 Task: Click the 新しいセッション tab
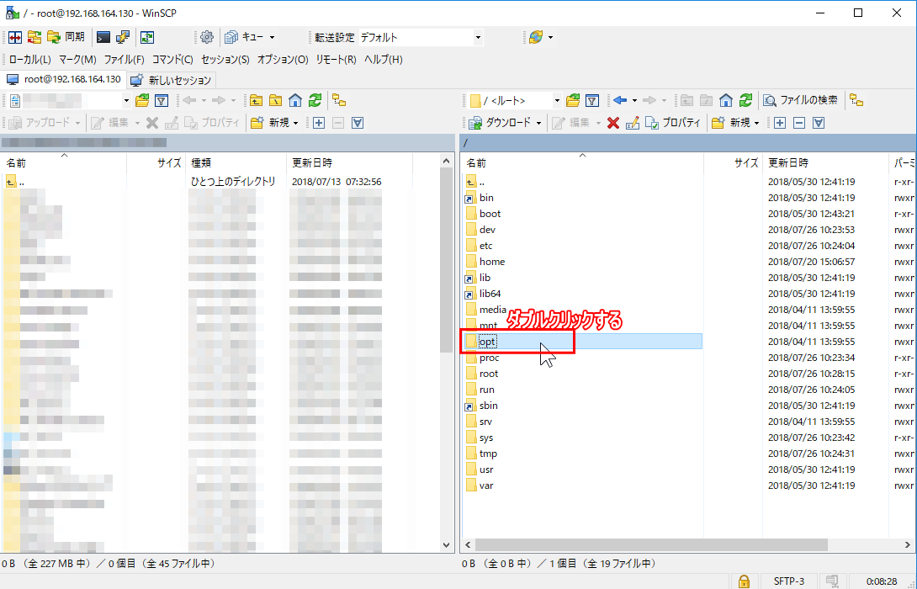tap(171, 80)
